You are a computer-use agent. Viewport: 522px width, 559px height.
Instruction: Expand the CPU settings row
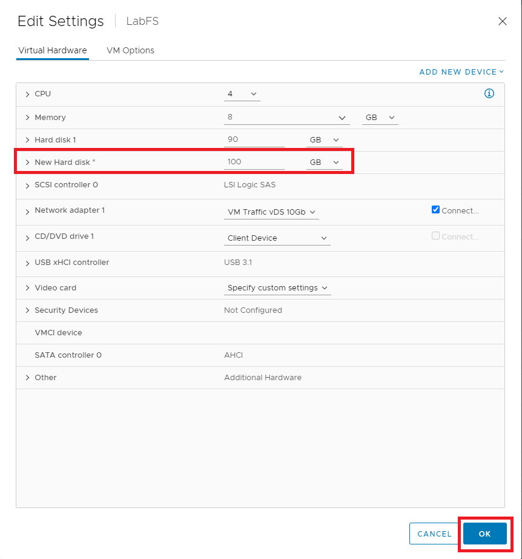[27, 95]
